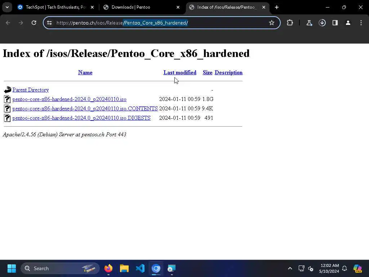
Task: Click the Parent Directory back-arrow icon
Action: 8,89
